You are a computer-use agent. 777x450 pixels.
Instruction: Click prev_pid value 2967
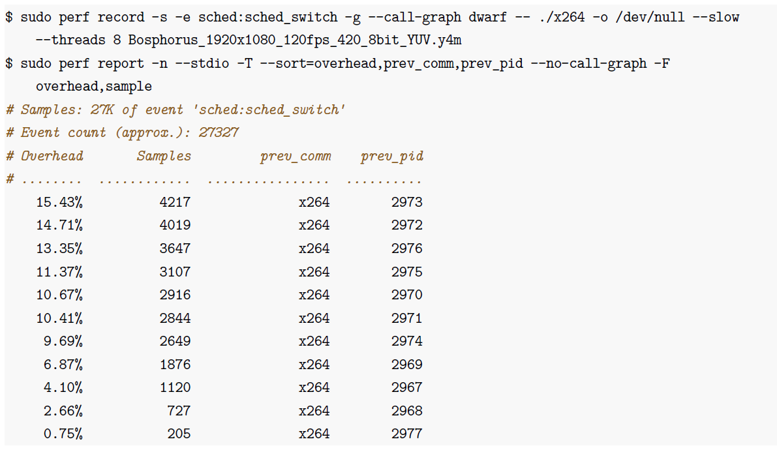pos(406,387)
